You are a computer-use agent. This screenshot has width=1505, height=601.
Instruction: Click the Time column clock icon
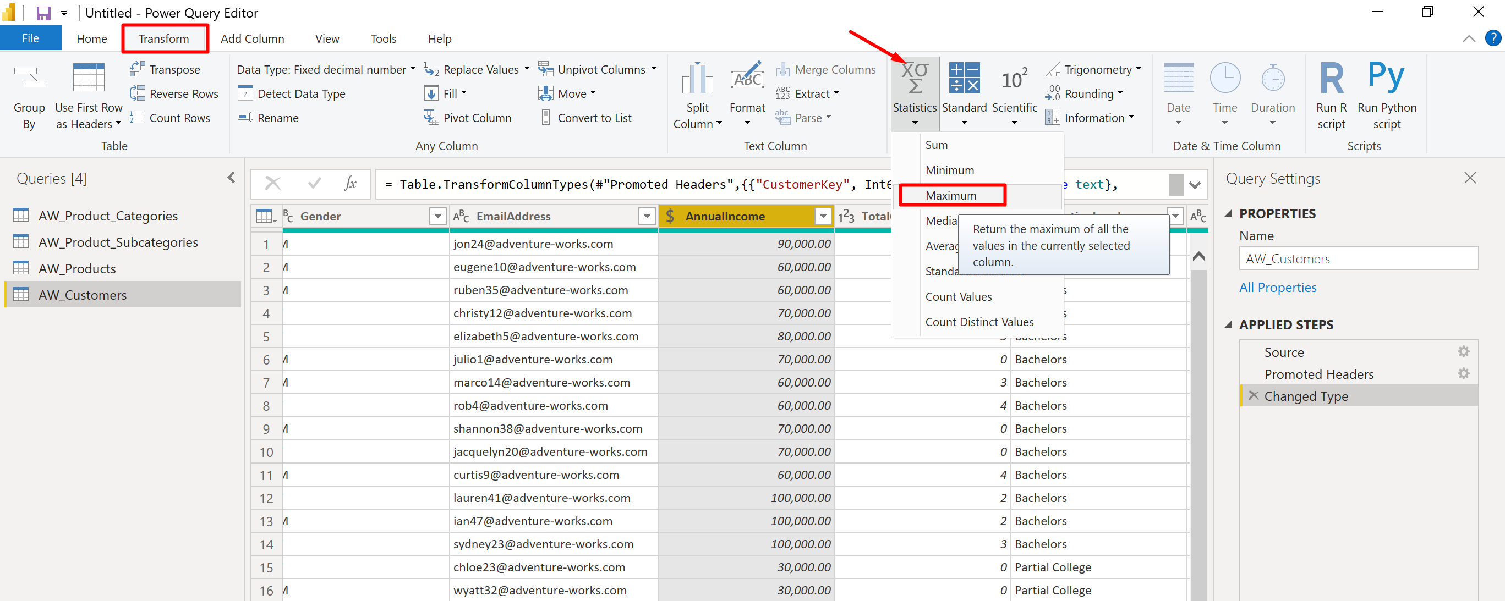[1224, 78]
